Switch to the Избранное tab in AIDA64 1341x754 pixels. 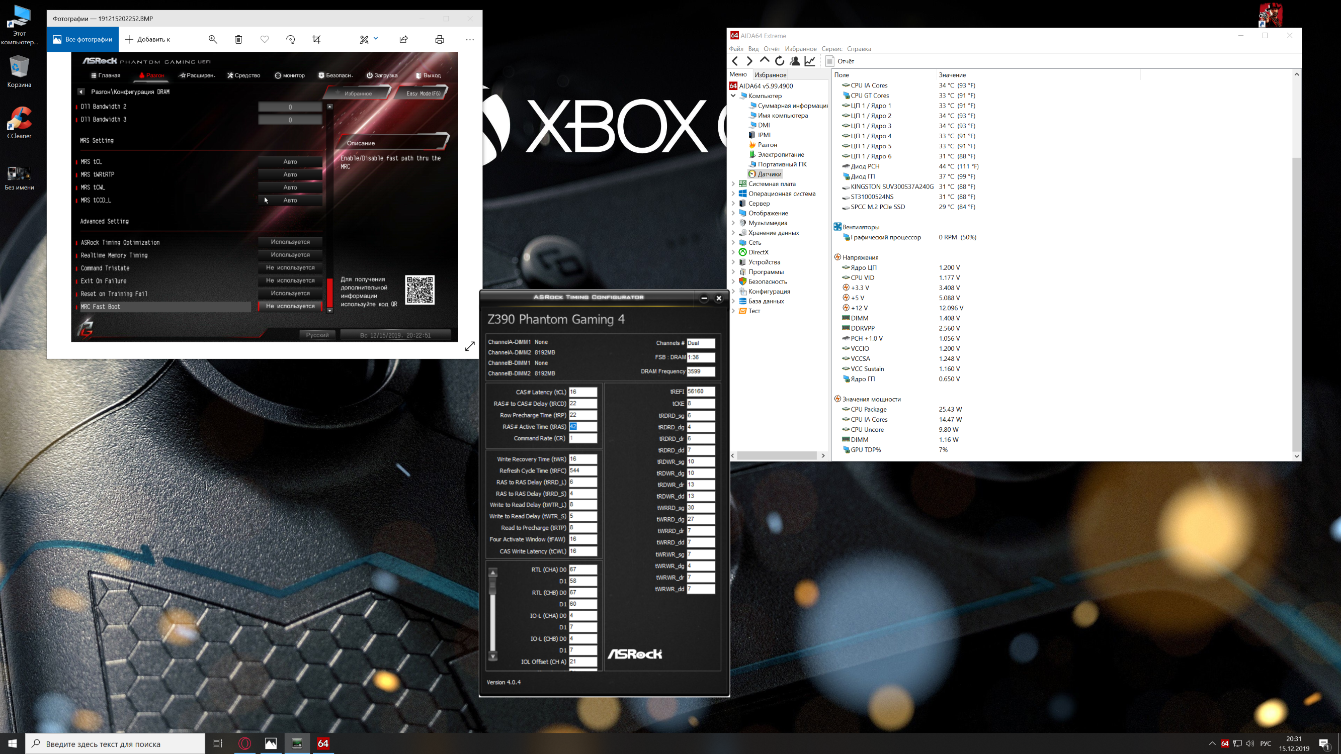pyautogui.click(x=770, y=75)
